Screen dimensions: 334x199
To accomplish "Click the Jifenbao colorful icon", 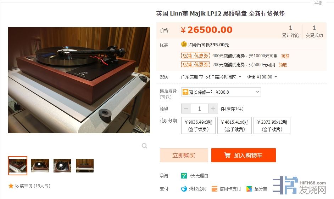I will pyautogui.click(x=249, y=189).
